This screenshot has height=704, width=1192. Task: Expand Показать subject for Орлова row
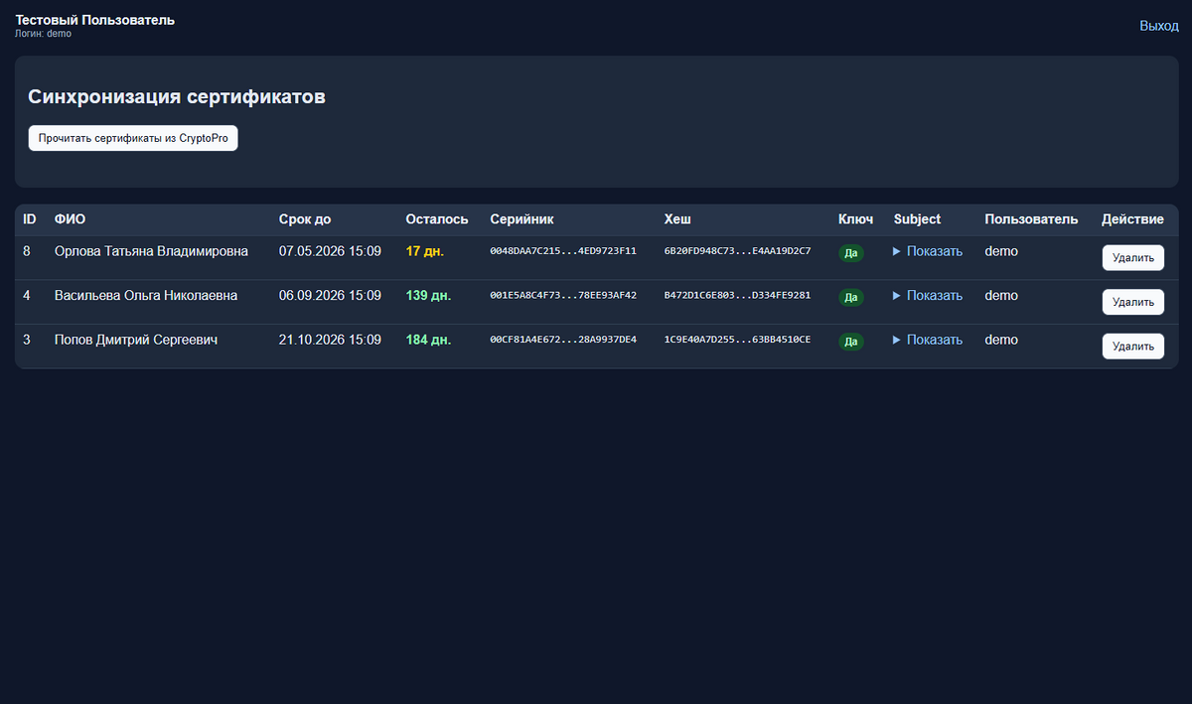[x=928, y=251]
